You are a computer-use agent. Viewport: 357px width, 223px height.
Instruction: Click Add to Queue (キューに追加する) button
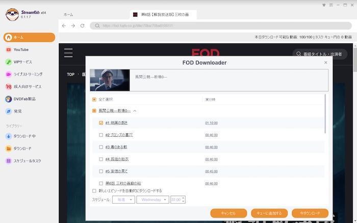[269, 213]
